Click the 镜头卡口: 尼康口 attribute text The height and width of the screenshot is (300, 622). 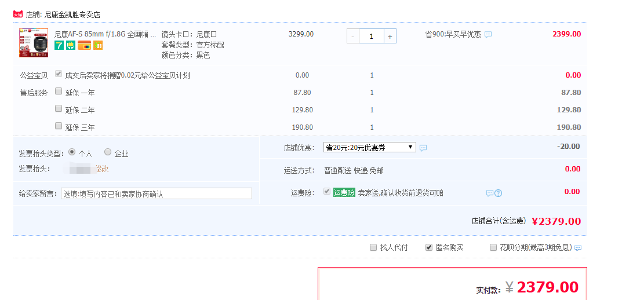[189, 35]
